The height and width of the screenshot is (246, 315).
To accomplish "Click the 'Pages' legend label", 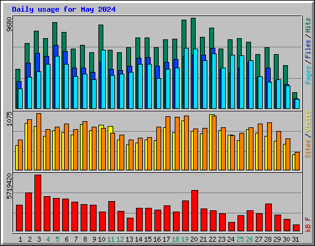I will tap(308, 75).
